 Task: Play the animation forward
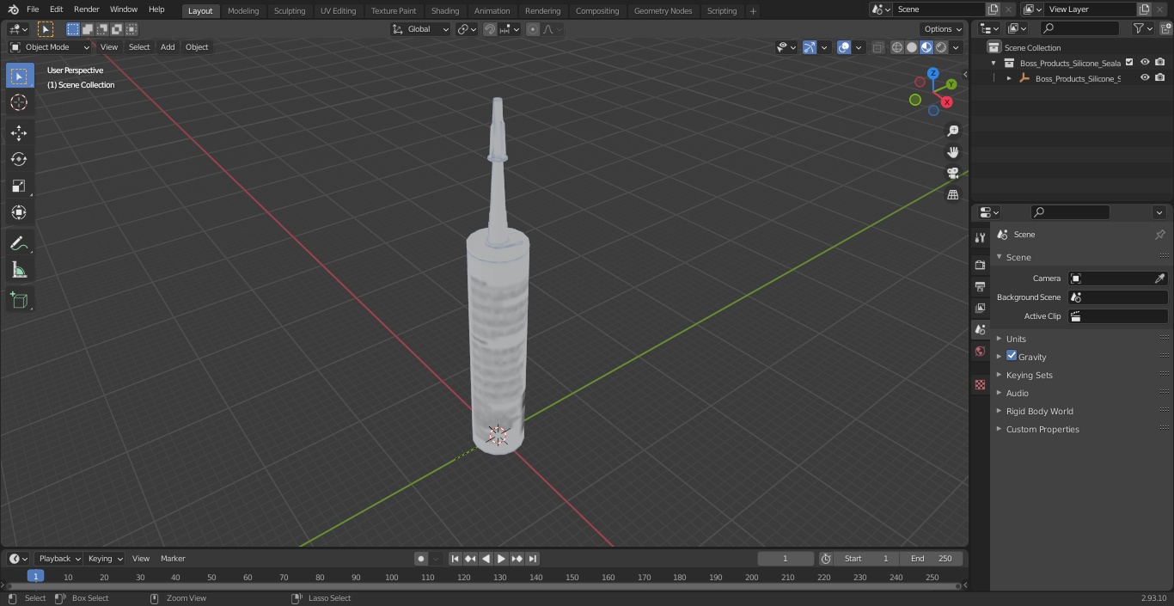click(501, 559)
